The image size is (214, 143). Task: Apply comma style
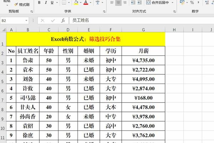click(x=198, y=3)
